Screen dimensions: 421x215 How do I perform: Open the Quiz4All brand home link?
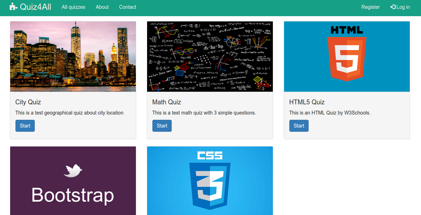point(35,7)
